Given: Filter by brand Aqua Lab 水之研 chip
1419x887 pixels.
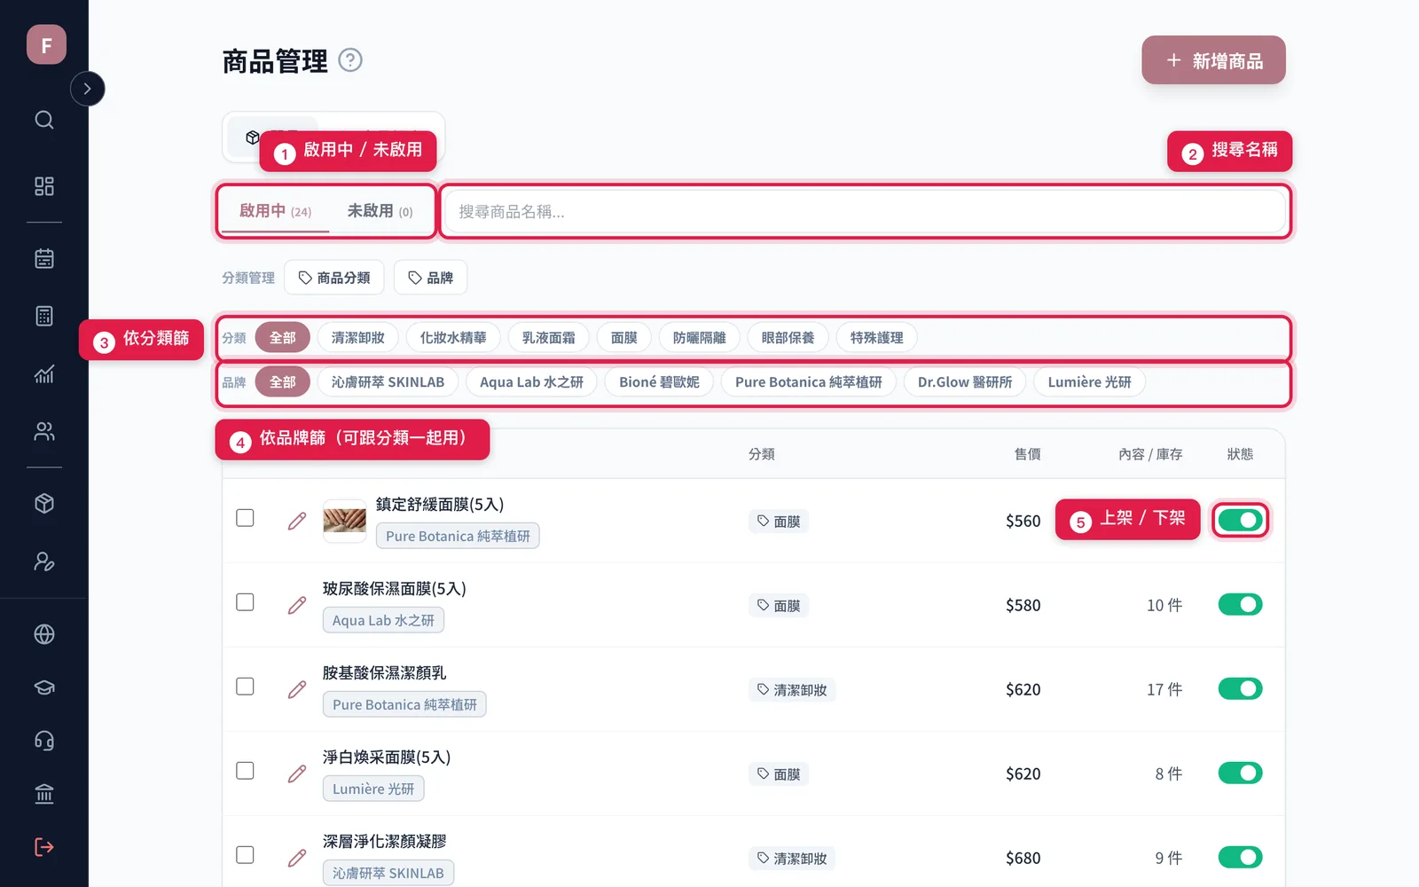Looking at the screenshot, I should click(531, 382).
